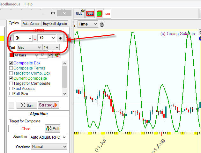
Task: Enable the Composite Terms checkbox
Action: [11, 68]
